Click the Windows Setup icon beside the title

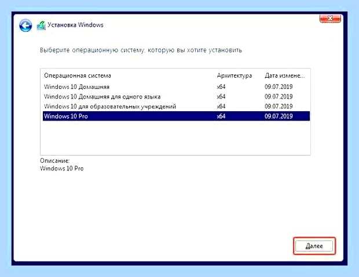(x=41, y=25)
